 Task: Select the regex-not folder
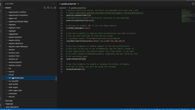(12, 18)
